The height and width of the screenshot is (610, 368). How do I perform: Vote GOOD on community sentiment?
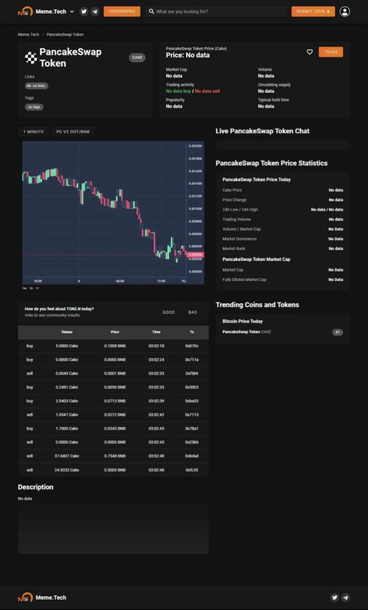168,312
